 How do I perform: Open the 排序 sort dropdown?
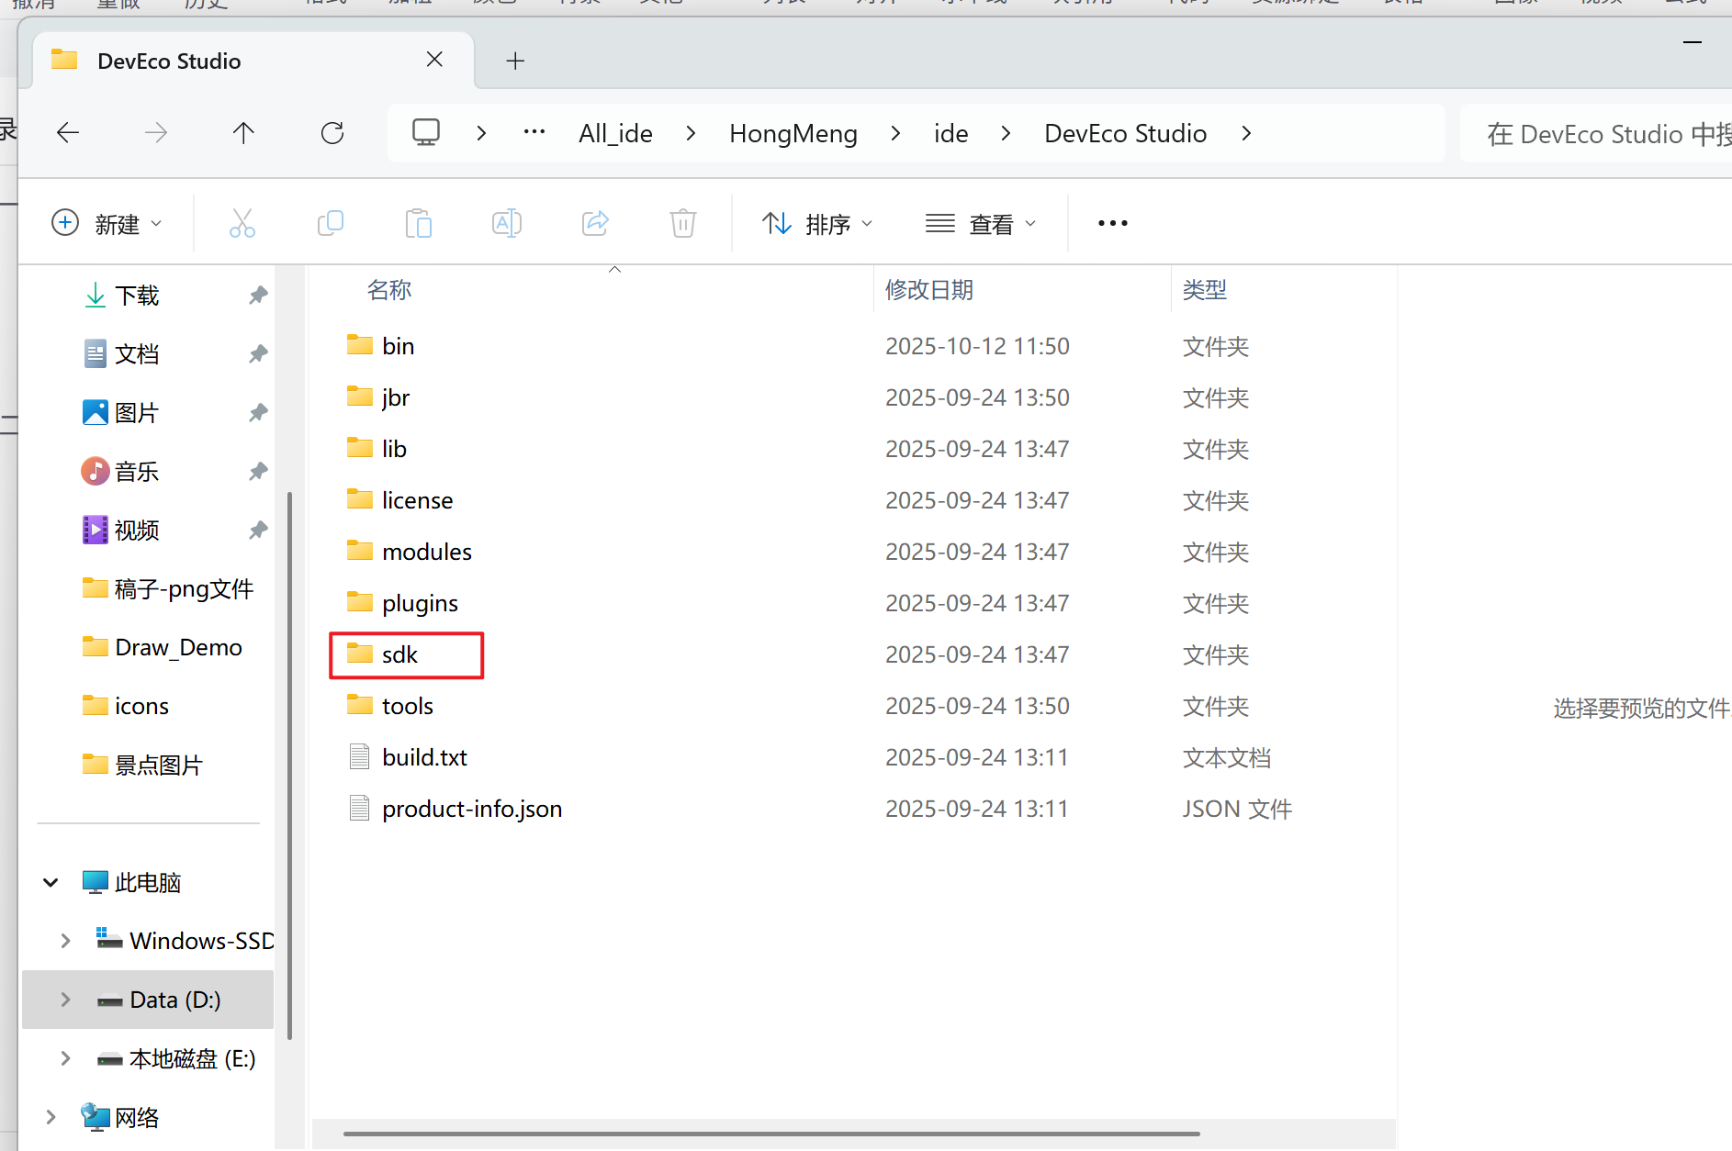816,223
